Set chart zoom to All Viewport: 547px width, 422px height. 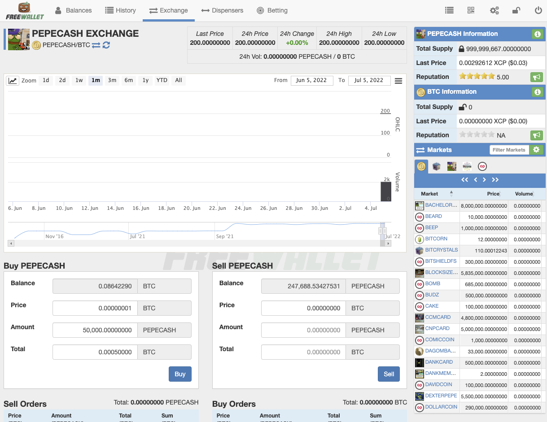(179, 80)
